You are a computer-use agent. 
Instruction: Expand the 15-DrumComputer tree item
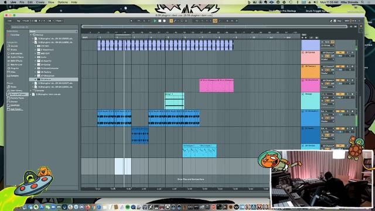point(36,69)
